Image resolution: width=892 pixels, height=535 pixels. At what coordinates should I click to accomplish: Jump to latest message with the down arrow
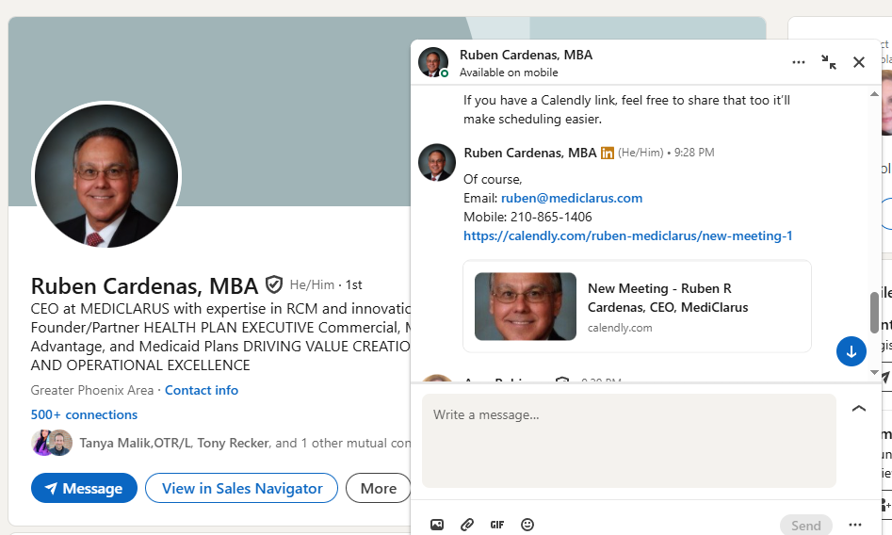[851, 351]
